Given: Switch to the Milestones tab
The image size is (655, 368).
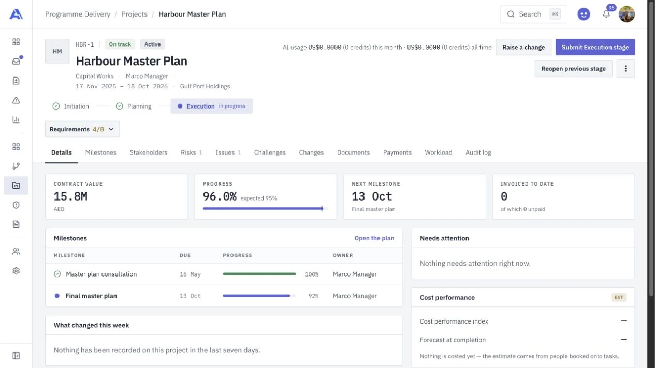Looking at the screenshot, I should [100, 152].
